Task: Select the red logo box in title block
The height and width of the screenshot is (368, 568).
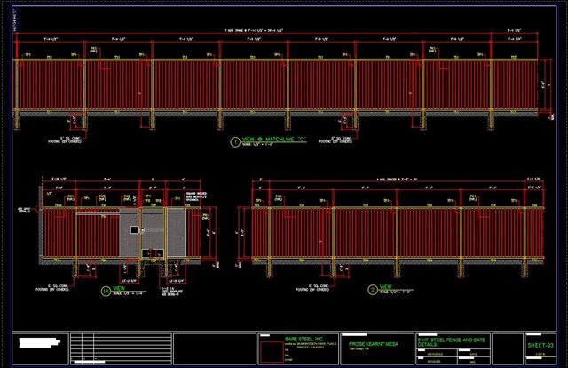Action: [x=268, y=348]
